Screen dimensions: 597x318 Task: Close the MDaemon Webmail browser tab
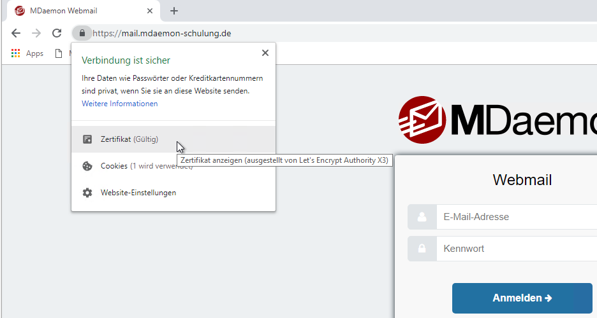click(x=150, y=11)
